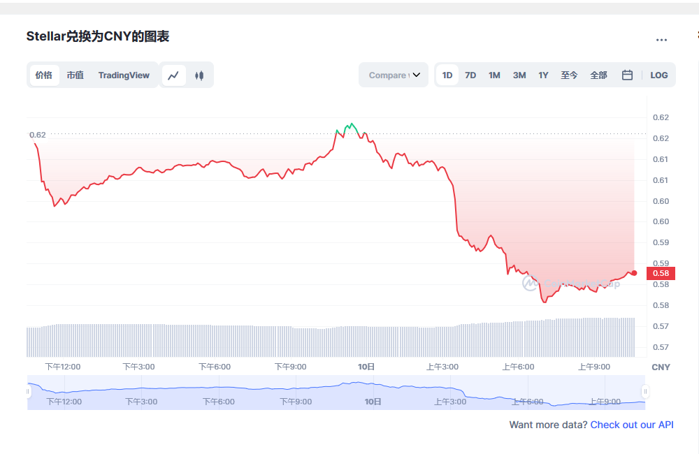Click the 下午12:00 label on main time axis

63,367
